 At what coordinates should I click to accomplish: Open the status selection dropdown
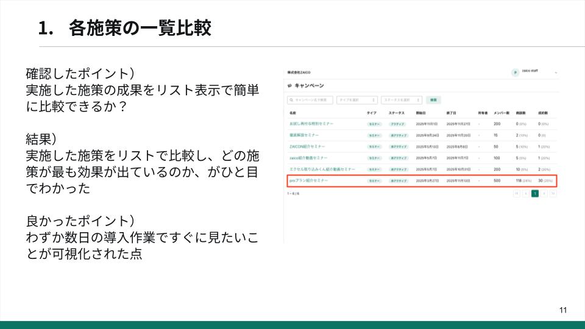point(402,100)
